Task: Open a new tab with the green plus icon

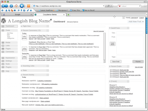Action: [68, 15]
